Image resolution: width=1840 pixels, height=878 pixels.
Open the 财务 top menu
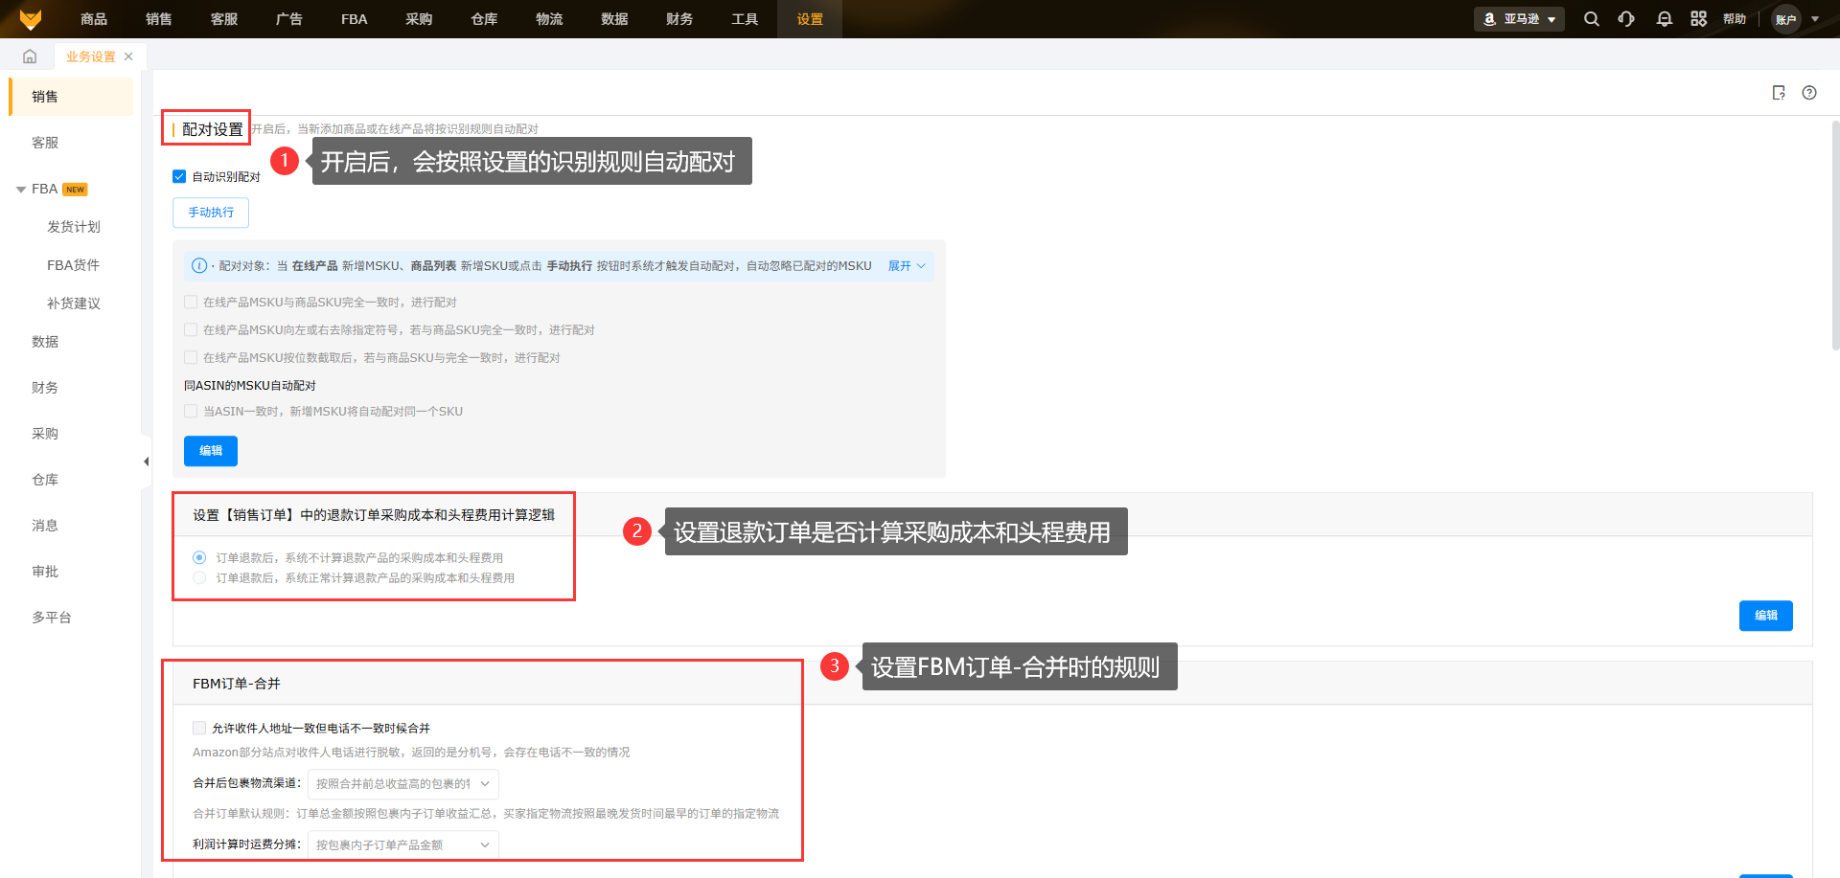click(x=679, y=19)
